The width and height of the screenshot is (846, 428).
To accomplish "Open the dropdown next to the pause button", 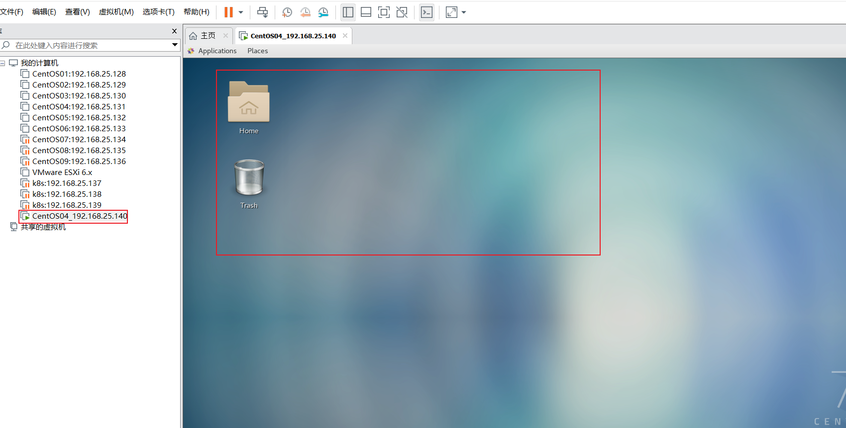I will (x=241, y=12).
